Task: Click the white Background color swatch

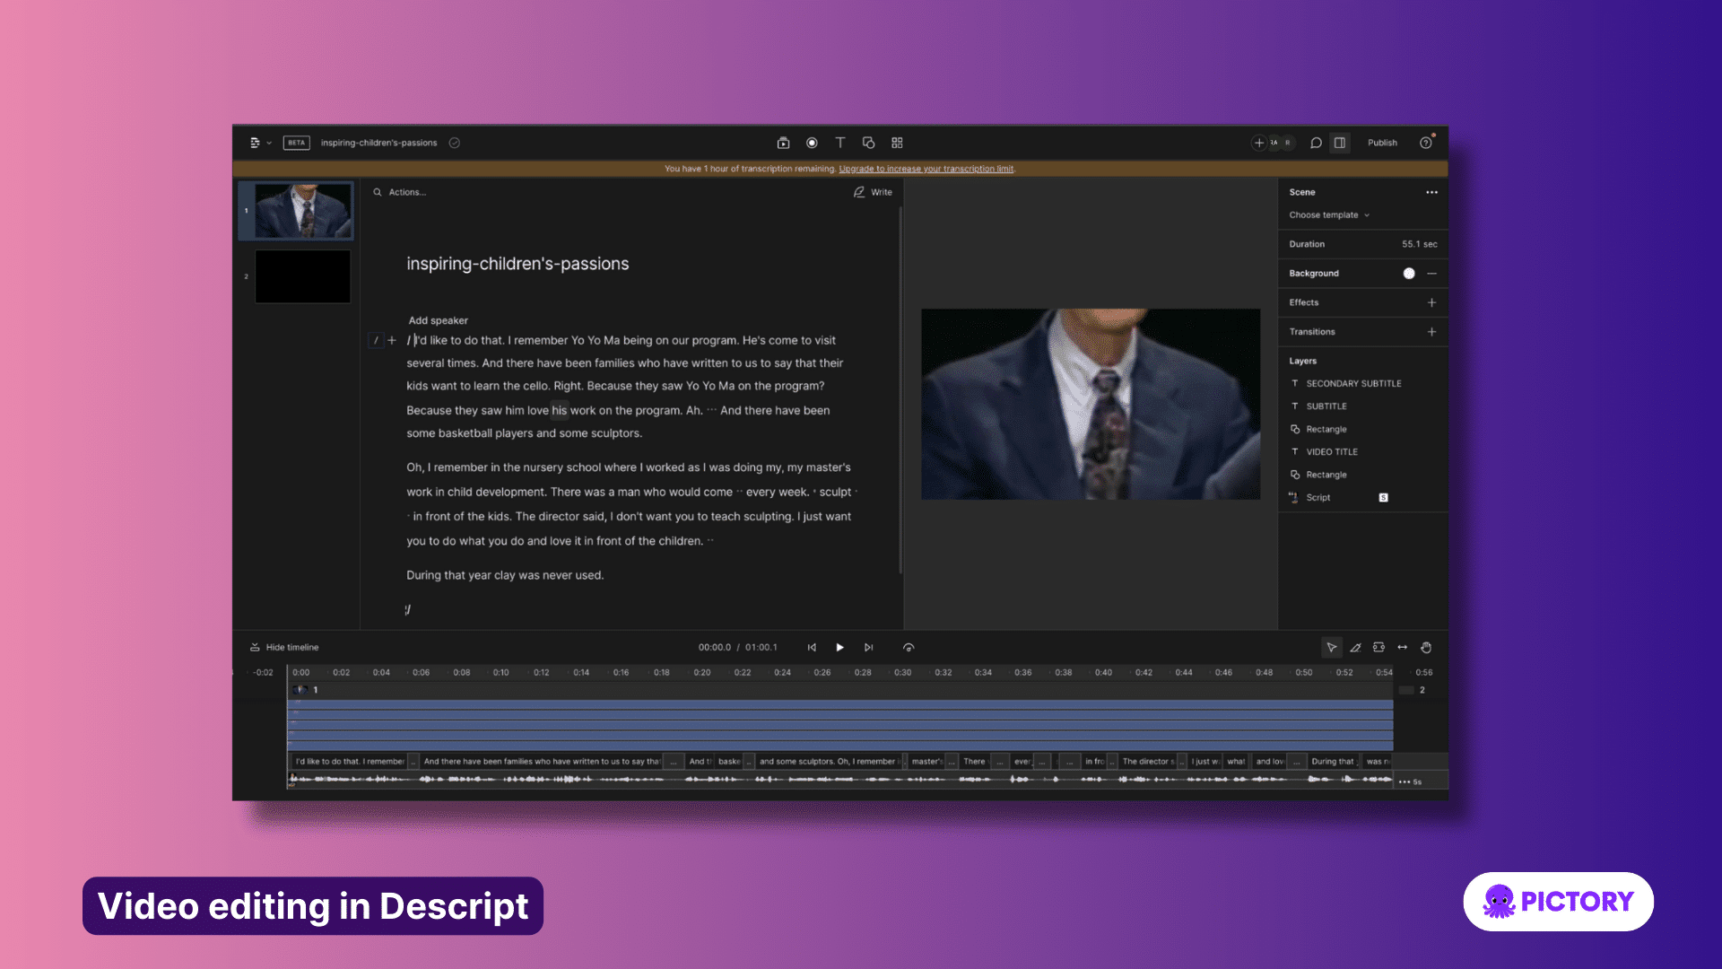Action: pyautogui.click(x=1409, y=274)
